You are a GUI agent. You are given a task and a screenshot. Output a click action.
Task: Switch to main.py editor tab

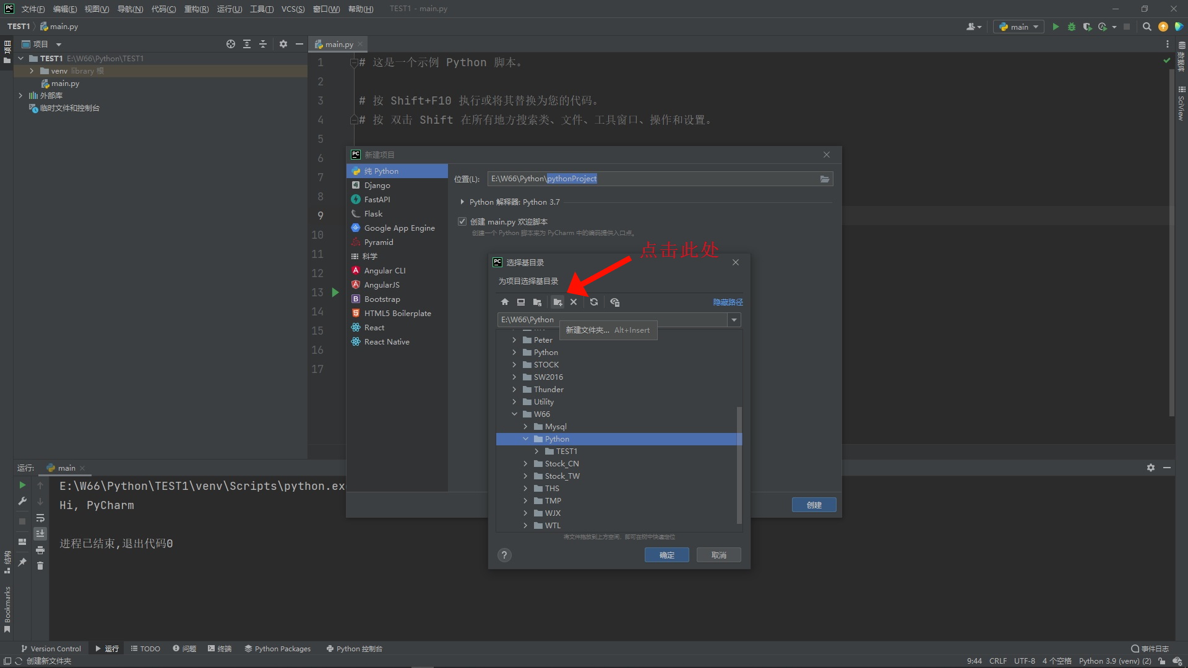[x=338, y=44]
